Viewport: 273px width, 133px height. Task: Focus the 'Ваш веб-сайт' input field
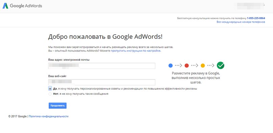point(102,82)
